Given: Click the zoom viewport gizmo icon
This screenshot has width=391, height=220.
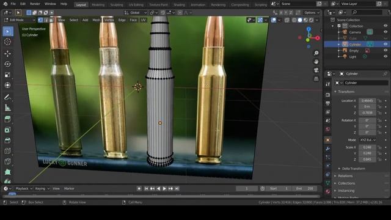Looking at the screenshot, I should tap(316, 53).
